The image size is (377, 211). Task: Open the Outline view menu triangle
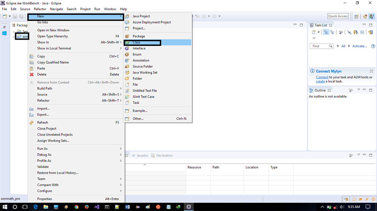tap(359, 90)
